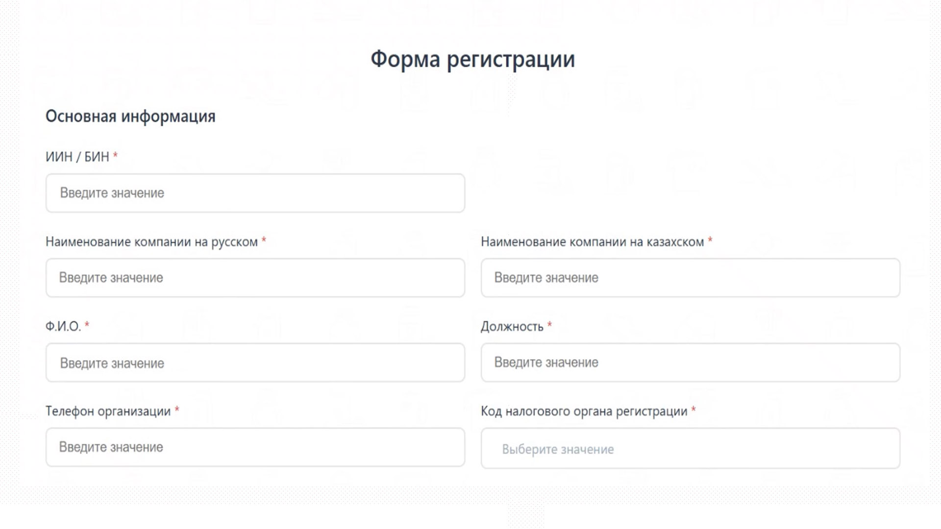
Task: Click the Должность field label
Action: click(512, 325)
